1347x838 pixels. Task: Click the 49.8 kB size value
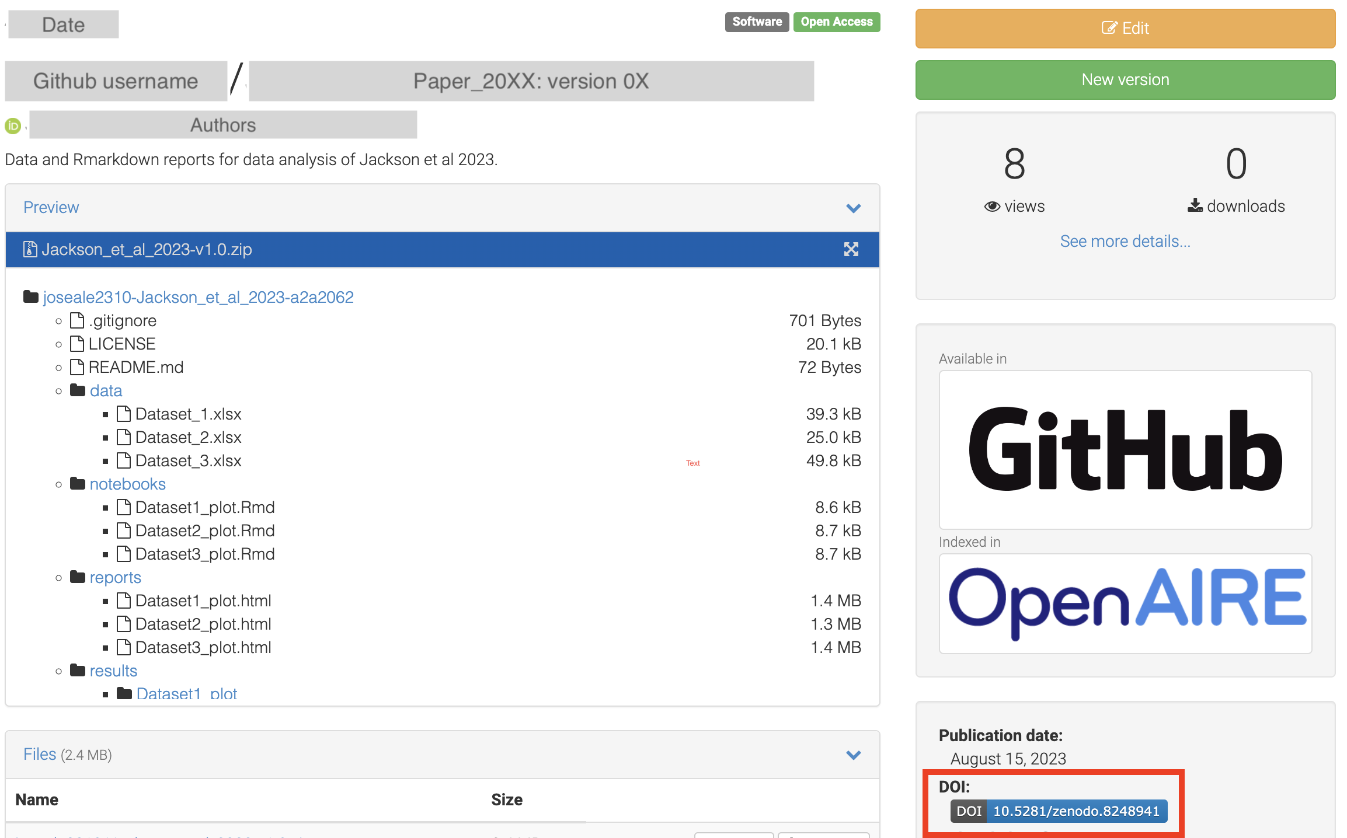[833, 460]
